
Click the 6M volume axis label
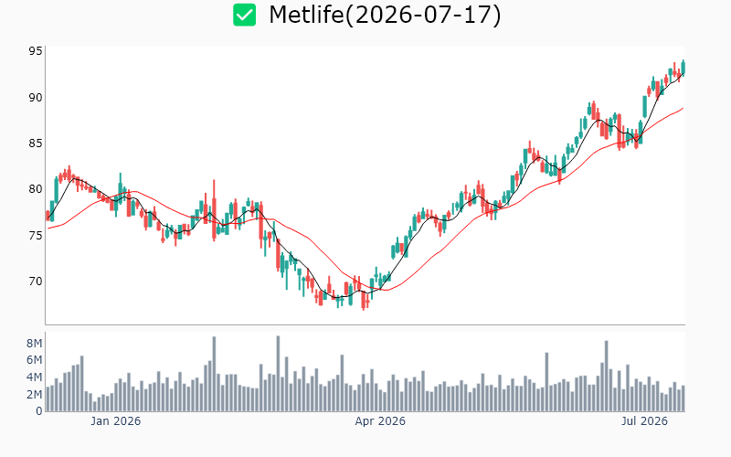34,360
